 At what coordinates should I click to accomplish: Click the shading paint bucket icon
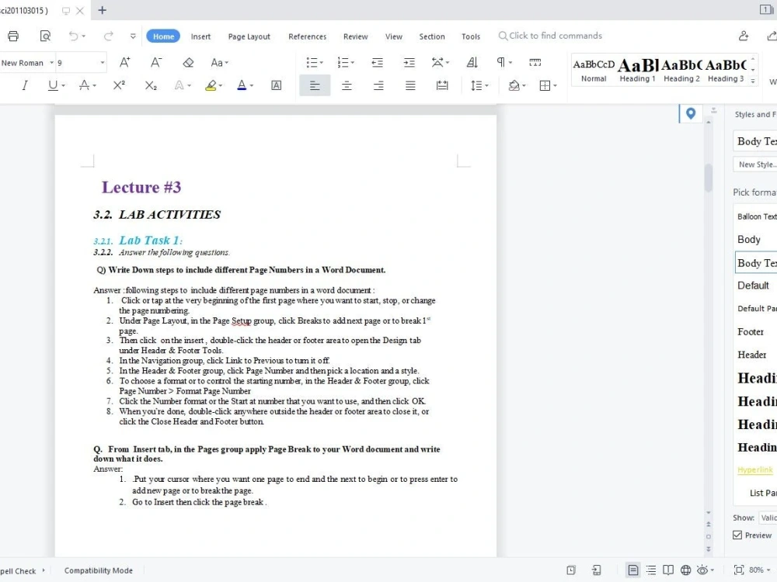coord(514,85)
